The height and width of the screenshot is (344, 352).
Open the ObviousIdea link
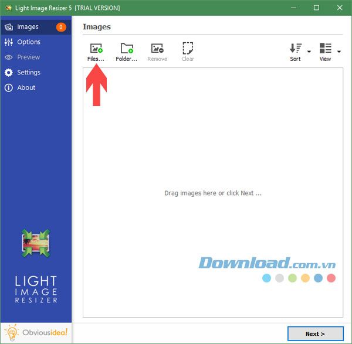coord(36,332)
